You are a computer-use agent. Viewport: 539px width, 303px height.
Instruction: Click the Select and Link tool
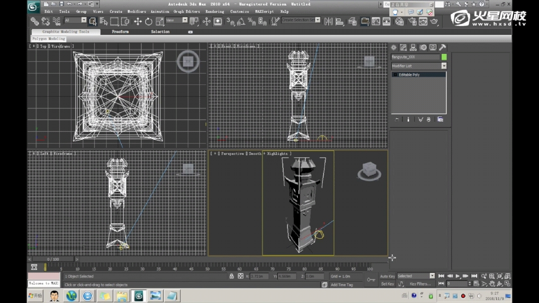34,21
